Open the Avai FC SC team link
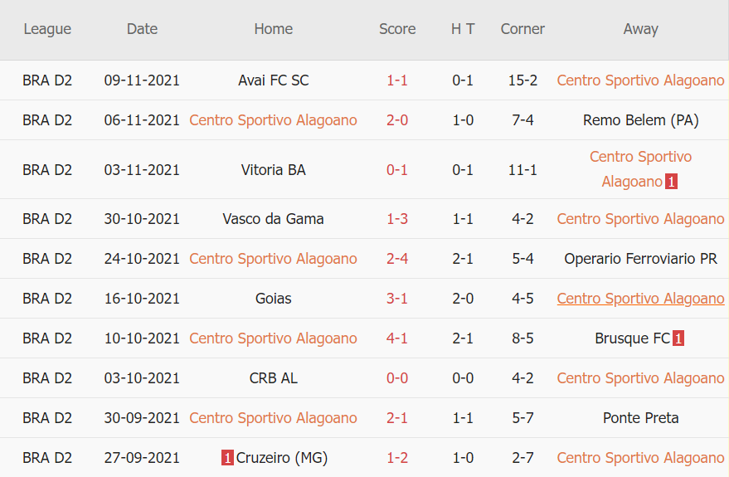 pos(273,80)
